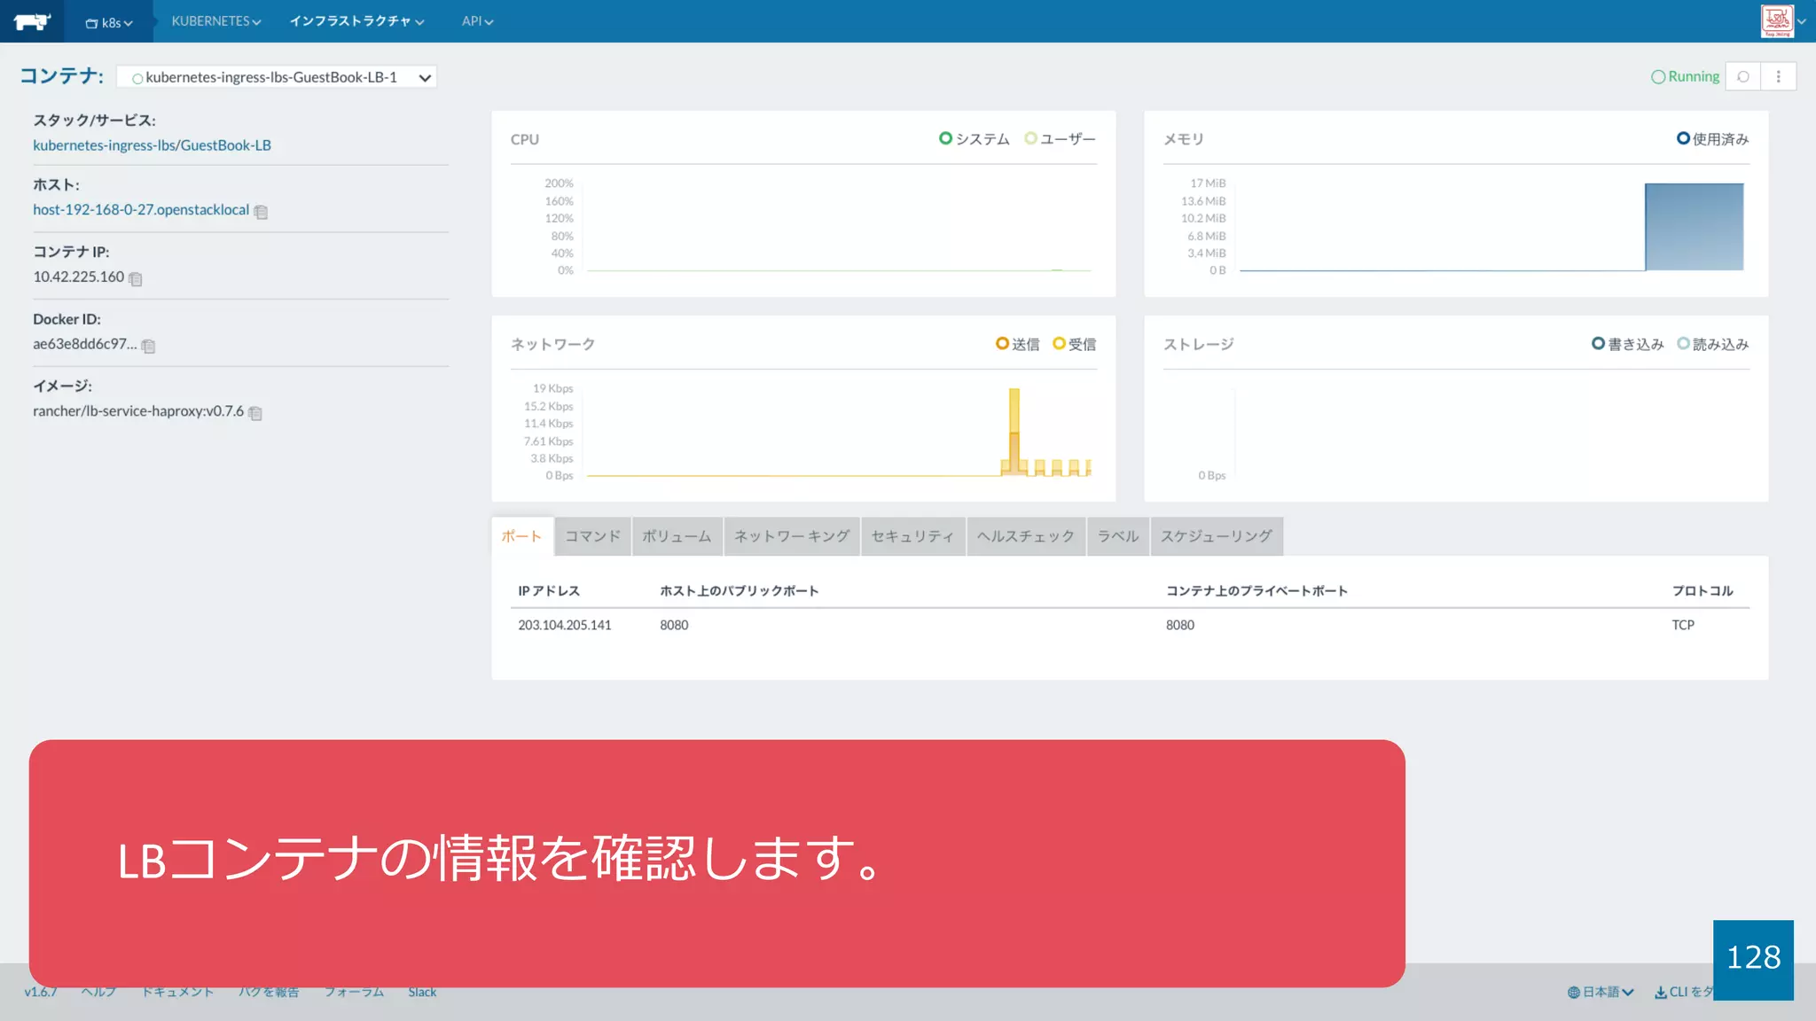Switch to the ヘルスチェック tab
1816x1021 pixels.
pyautogui.click(x=1026, y=536)
